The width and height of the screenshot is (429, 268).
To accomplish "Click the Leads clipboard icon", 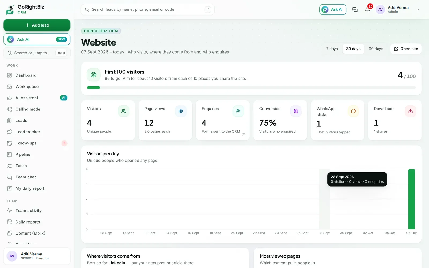I will 9,121.
